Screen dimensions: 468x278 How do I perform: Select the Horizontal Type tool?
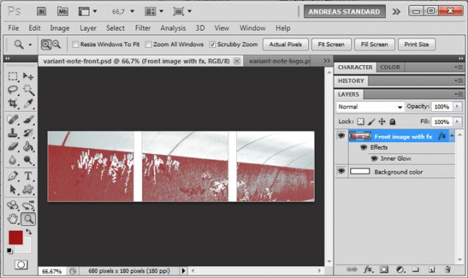[29, 175]
